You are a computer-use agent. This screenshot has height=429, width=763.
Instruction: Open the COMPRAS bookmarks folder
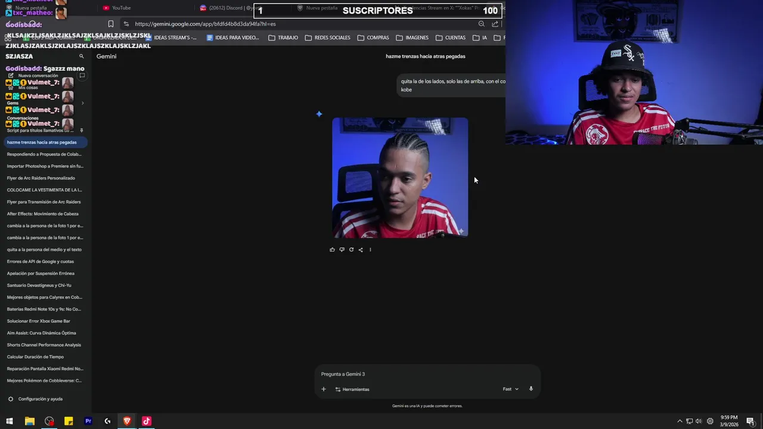pyautogui.click(x=373, y=38)
